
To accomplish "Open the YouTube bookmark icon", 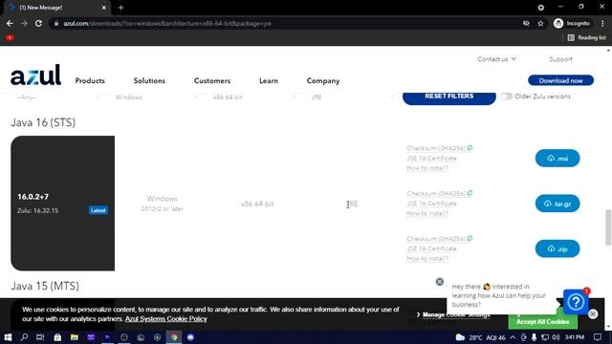I will 10,37.
